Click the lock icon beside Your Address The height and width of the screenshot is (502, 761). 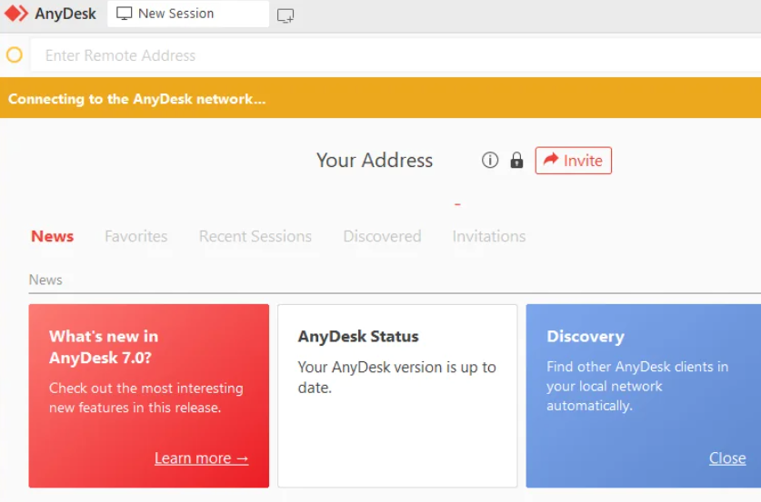pyautogui.click(x=516, y=160)
